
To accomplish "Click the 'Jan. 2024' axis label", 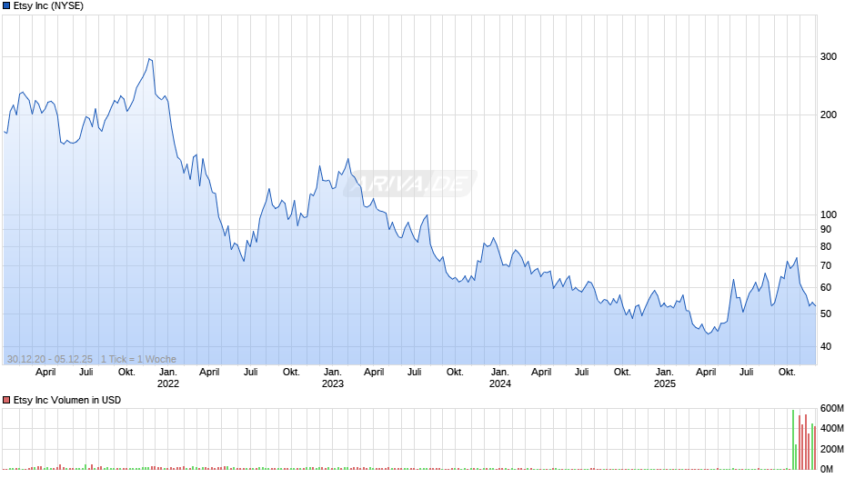I will click(x=500, y=378).
